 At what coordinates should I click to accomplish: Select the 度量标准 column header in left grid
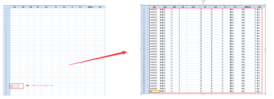pyautogui.click(x=91, y=7)
